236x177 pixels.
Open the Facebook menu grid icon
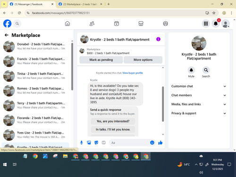coord(206,24)
